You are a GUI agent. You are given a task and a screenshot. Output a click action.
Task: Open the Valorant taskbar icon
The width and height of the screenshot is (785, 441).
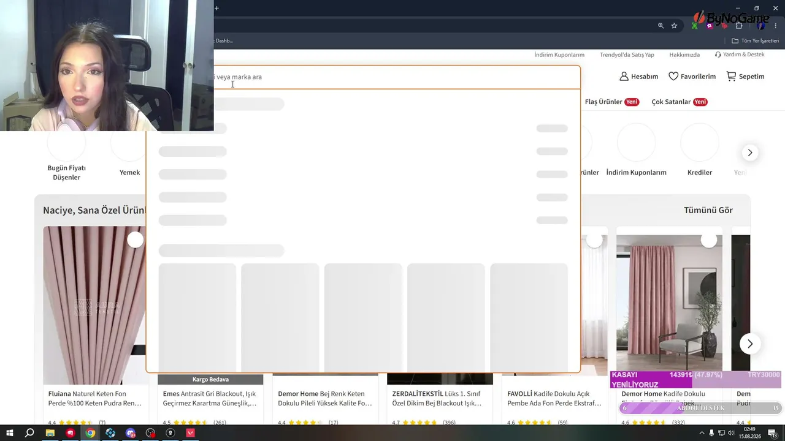click(x=191, y=433)
